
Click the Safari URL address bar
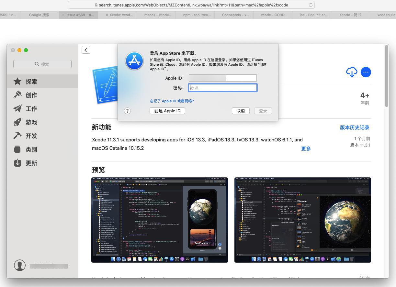coord(191,5)
